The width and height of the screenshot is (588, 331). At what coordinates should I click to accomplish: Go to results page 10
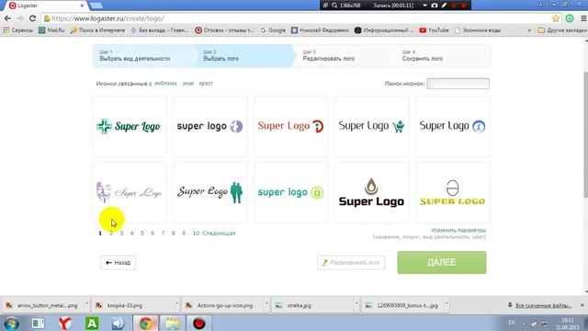pos(196,233)
